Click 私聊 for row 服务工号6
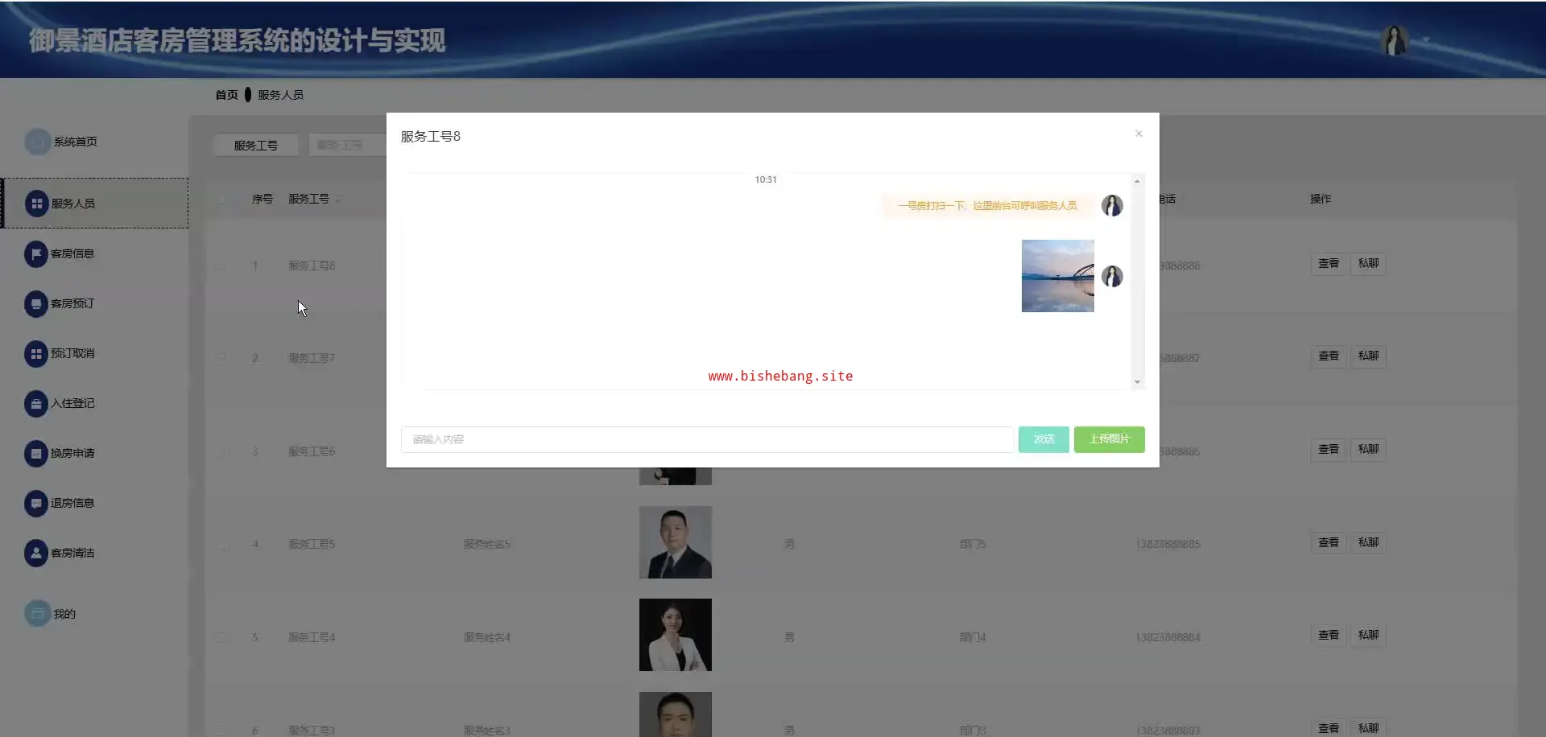This screenshot has width=1546, height=737. 1368,450
